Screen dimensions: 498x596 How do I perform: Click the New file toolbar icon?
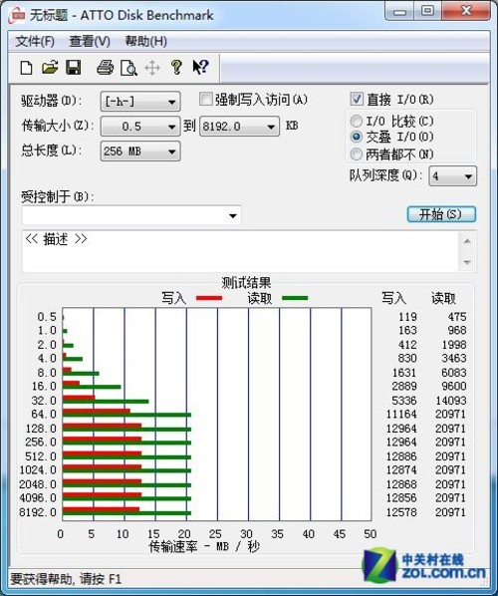click(26, 68)
